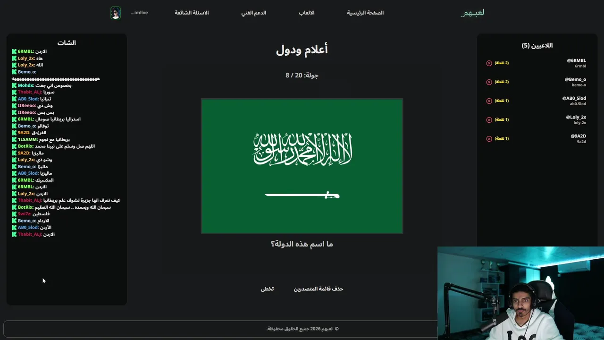Click the footer text لعبهم 2026 جميع الحقوق محفوظة
This screenshot has width=604, height=340.
(x=302, y=329)
